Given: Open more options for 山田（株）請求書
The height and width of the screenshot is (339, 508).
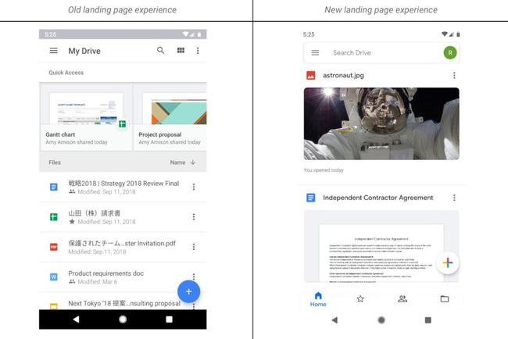Looking at the screenshot, I should click(x=194, y=217).
